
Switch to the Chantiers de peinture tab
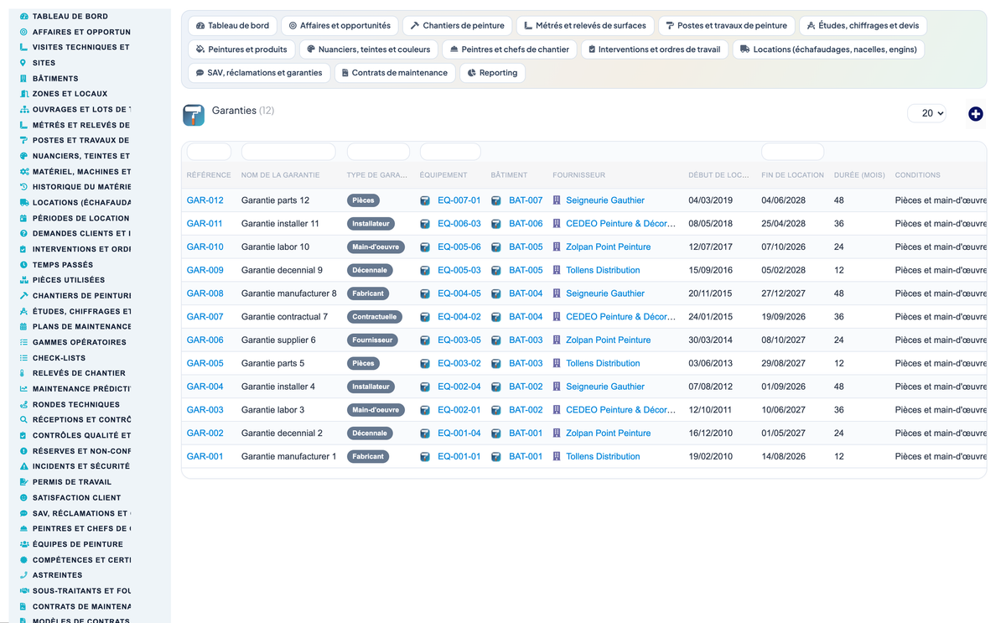pos(457,26)
